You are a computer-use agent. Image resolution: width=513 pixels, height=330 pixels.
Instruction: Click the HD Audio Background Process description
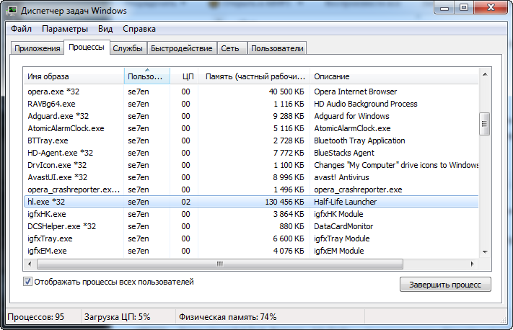point(365,104)
